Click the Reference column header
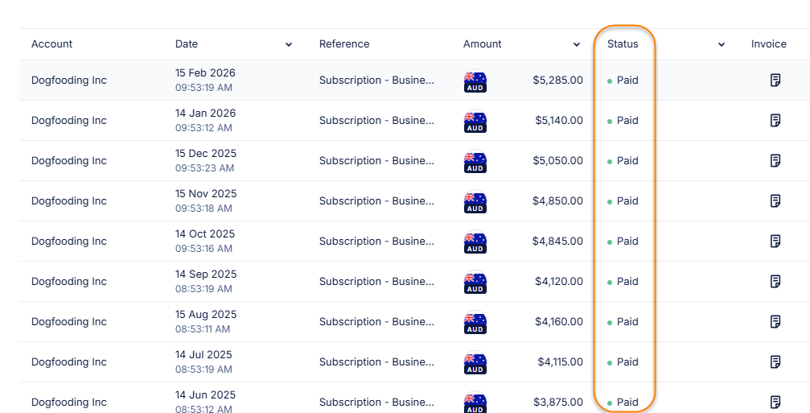This screenshot has height=413, width=810. 344,44
